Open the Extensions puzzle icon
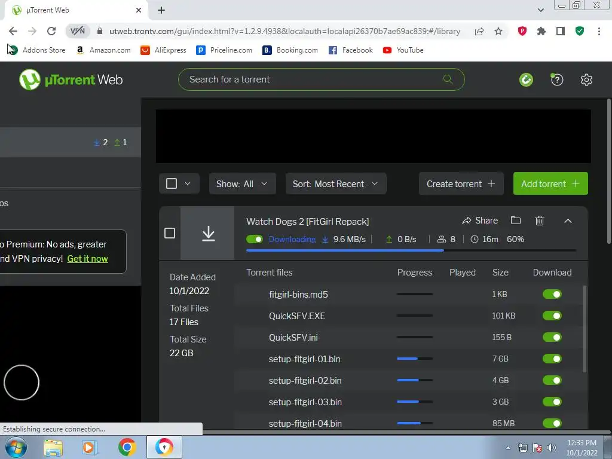The height and width of the screenshot is (459, 612). tap(541, 31)
